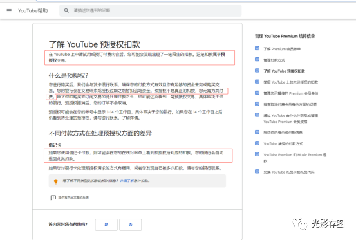Follow the 详细了解 link in tip box
356x240 pixels.
click(x=127, y=181)
